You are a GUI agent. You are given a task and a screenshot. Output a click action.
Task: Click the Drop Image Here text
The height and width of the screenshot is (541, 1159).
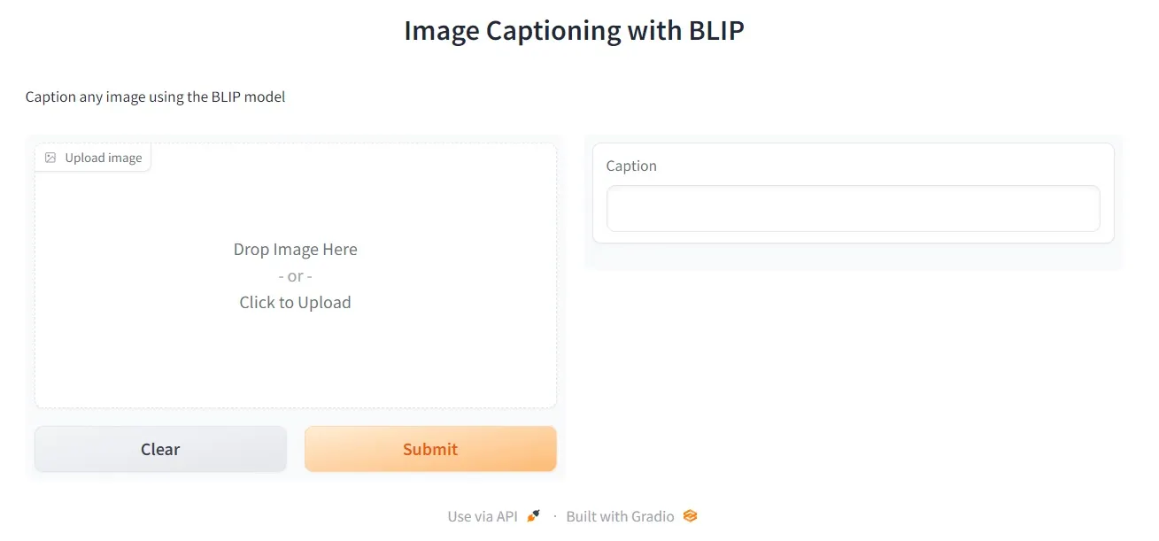pos(296,250)
